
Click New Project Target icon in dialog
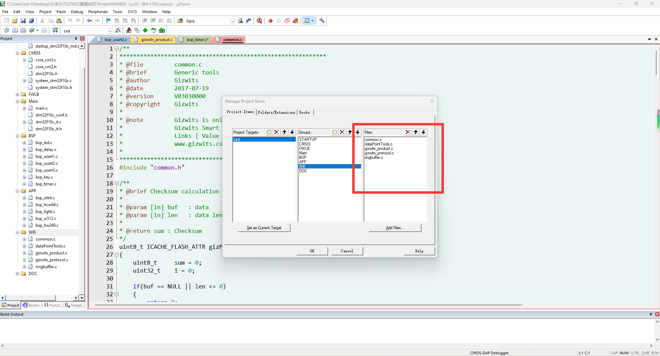(269, 132)
